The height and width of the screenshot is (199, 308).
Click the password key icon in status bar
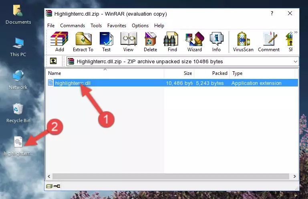click(57, 186)
